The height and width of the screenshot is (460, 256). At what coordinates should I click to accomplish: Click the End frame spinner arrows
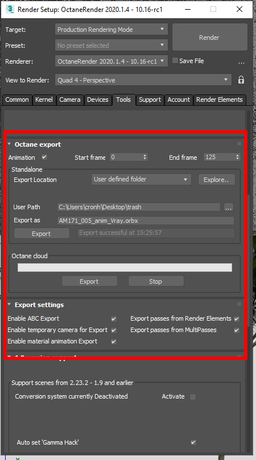[x=237, y=158]
